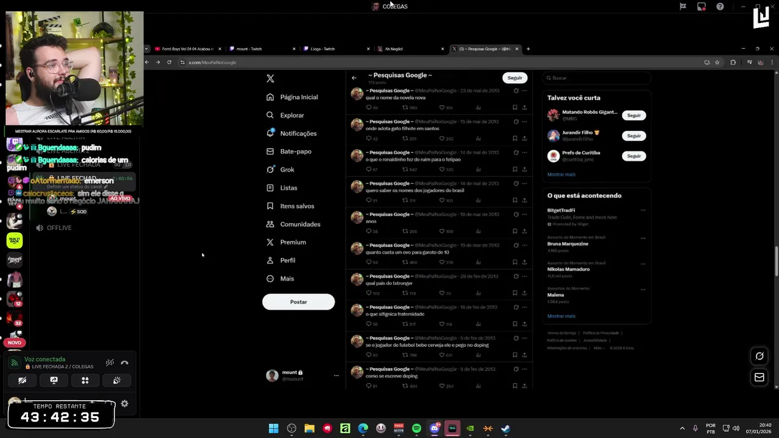Viewport: 779px width, 438px height.
Task: Click the x.com/MeuPaiNoGoogle address bar
Action: 438,62
